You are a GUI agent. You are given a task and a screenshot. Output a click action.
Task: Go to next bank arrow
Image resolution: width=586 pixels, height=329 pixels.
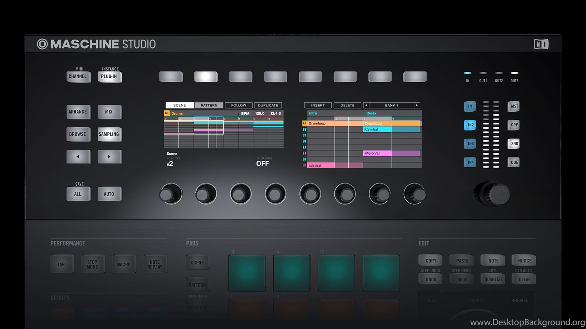pyautogui.click(x=417, y=105)
